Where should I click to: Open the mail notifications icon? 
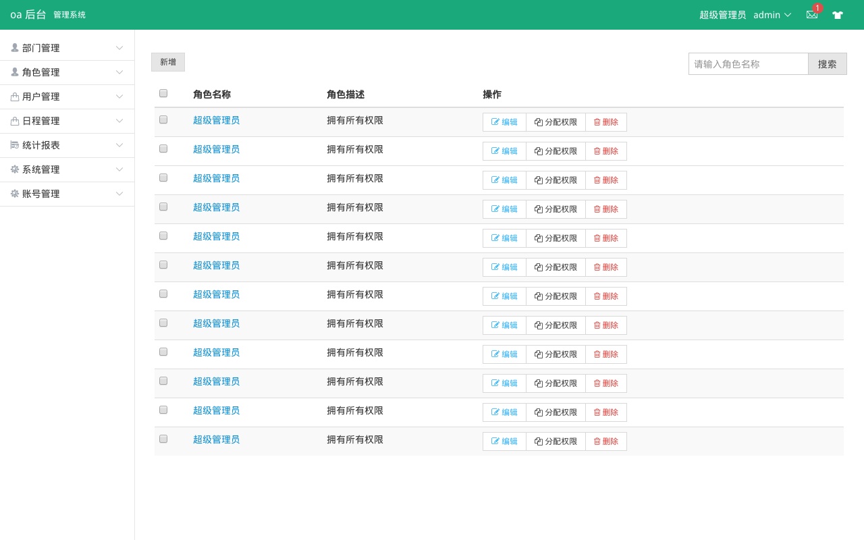click(812, 15)
